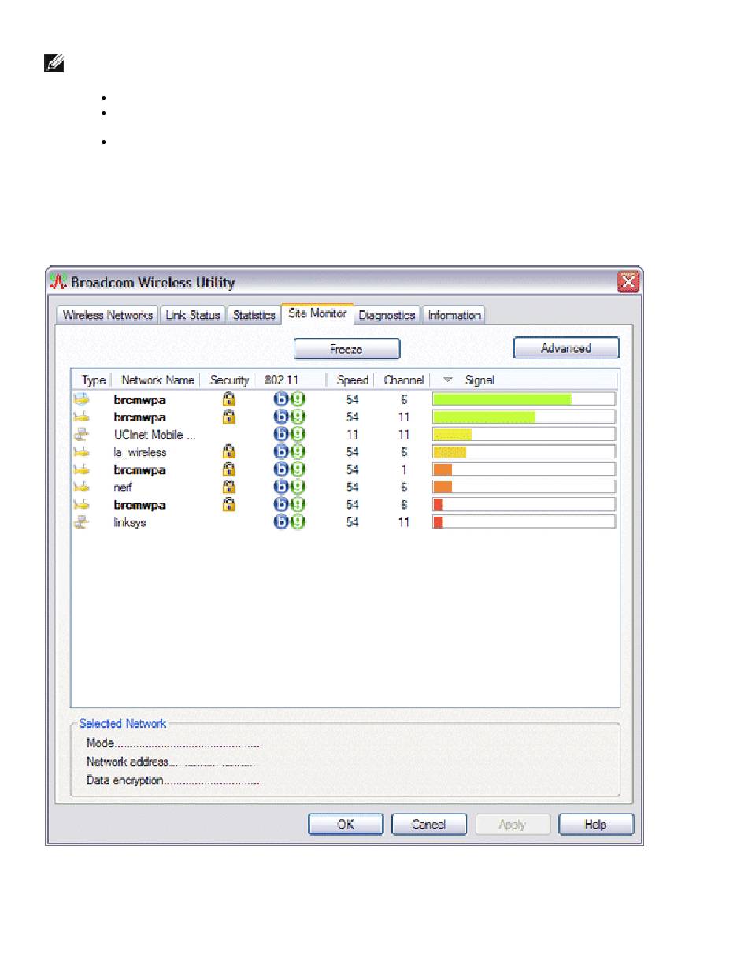Go to the Link Status tab
This screenshot has width=748, height=968.
pos(193,315)
